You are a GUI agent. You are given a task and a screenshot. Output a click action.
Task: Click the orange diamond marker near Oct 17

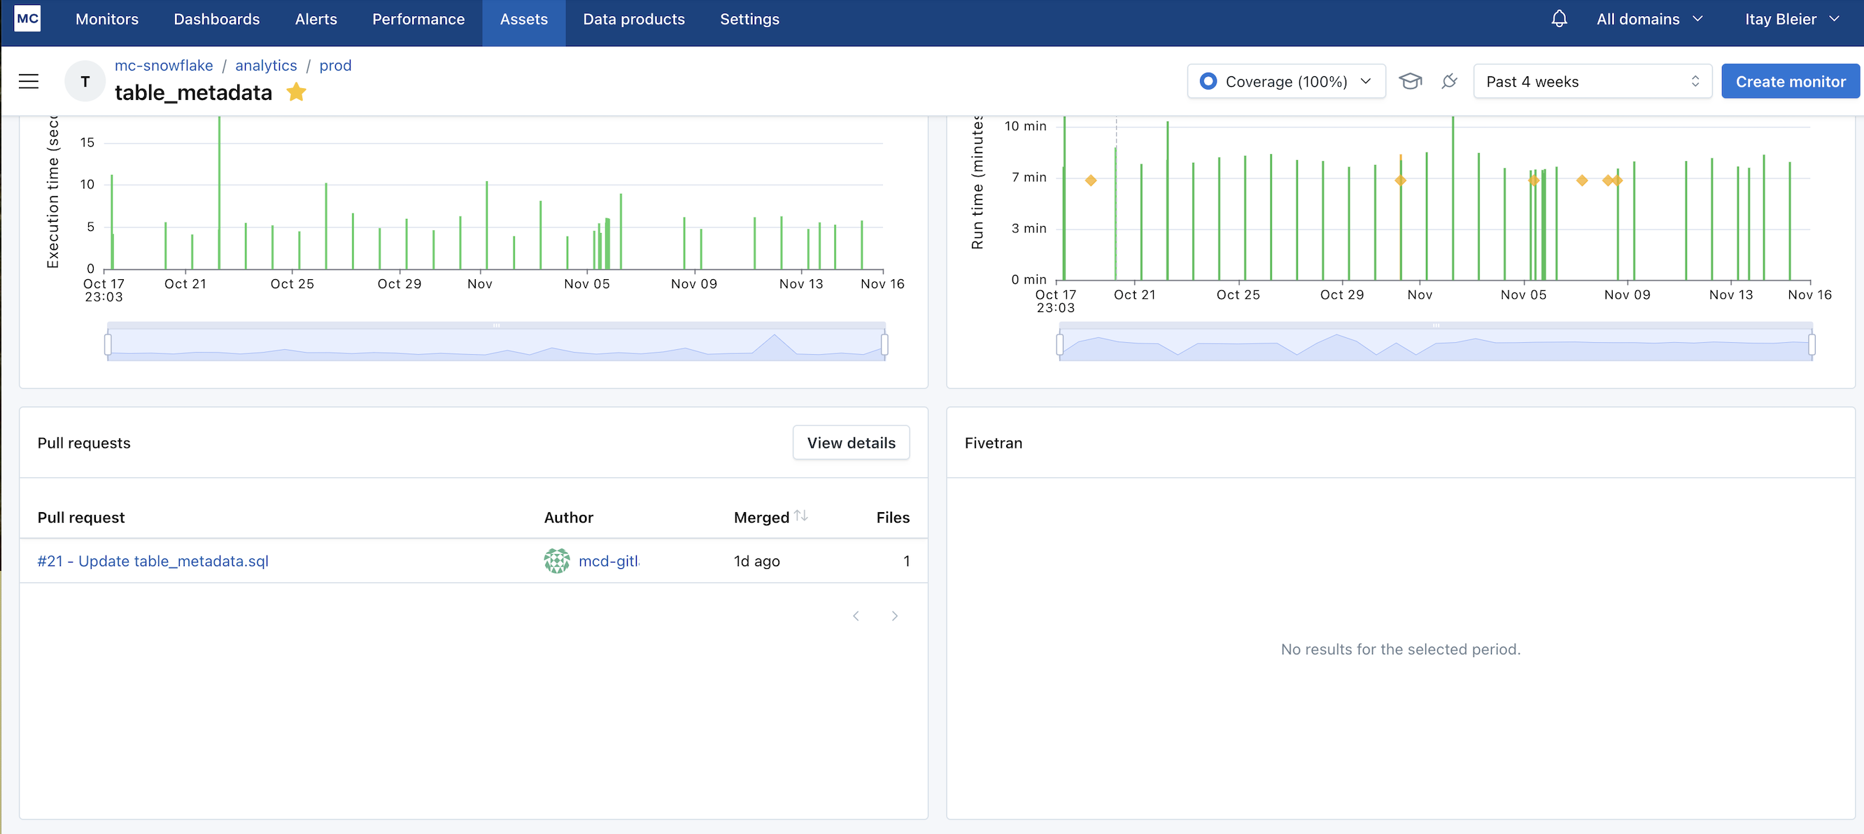tap(1090, 180)
